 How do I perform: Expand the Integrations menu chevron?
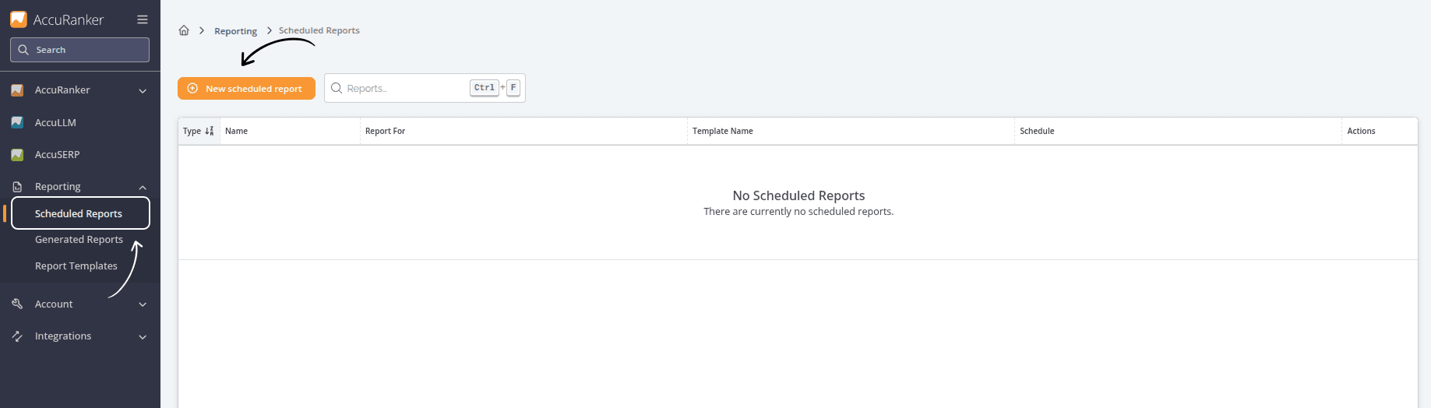[x=143, y=337]
